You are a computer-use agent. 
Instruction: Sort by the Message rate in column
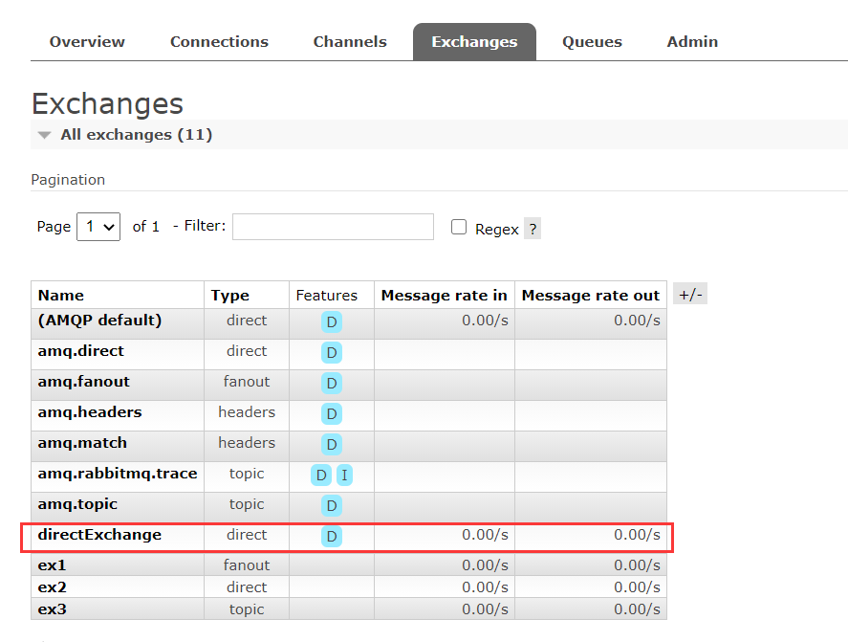pos(444,295)
